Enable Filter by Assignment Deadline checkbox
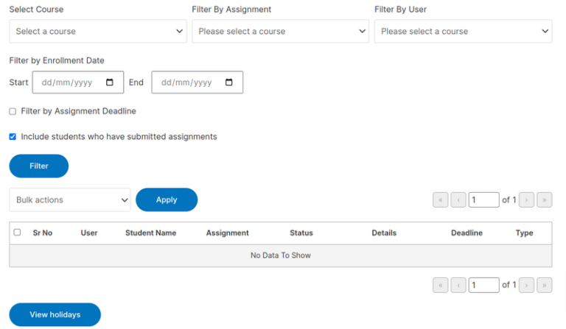Viewport: 566px width, 329px height. [x=13, y=111]
